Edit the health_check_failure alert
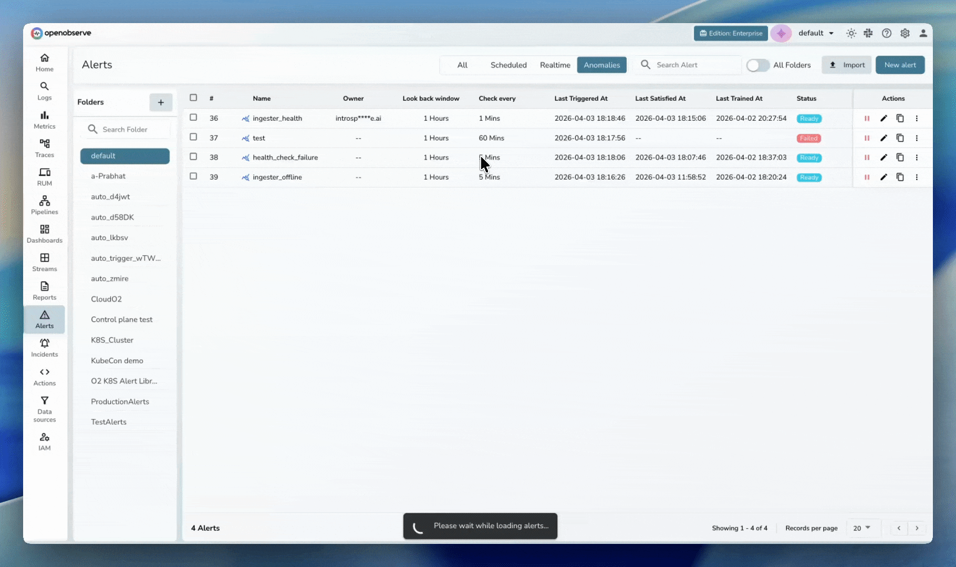 pos(884,157)
